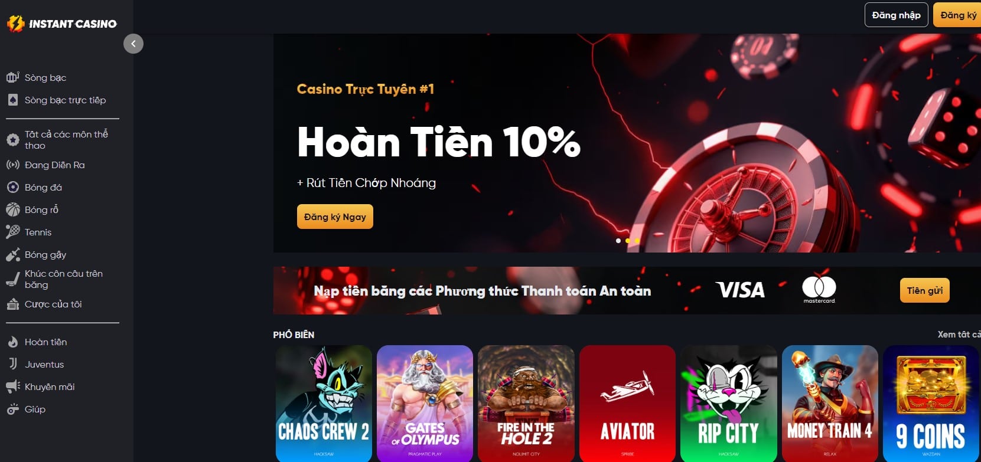This screenshot has width=981, height=462.
Task: Click the Đăng nhập button
Action: click(896, 15)
